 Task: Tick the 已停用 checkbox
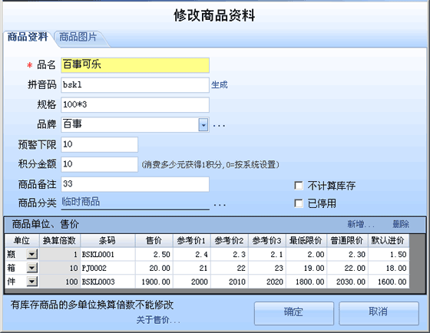(x=299, y=203)
